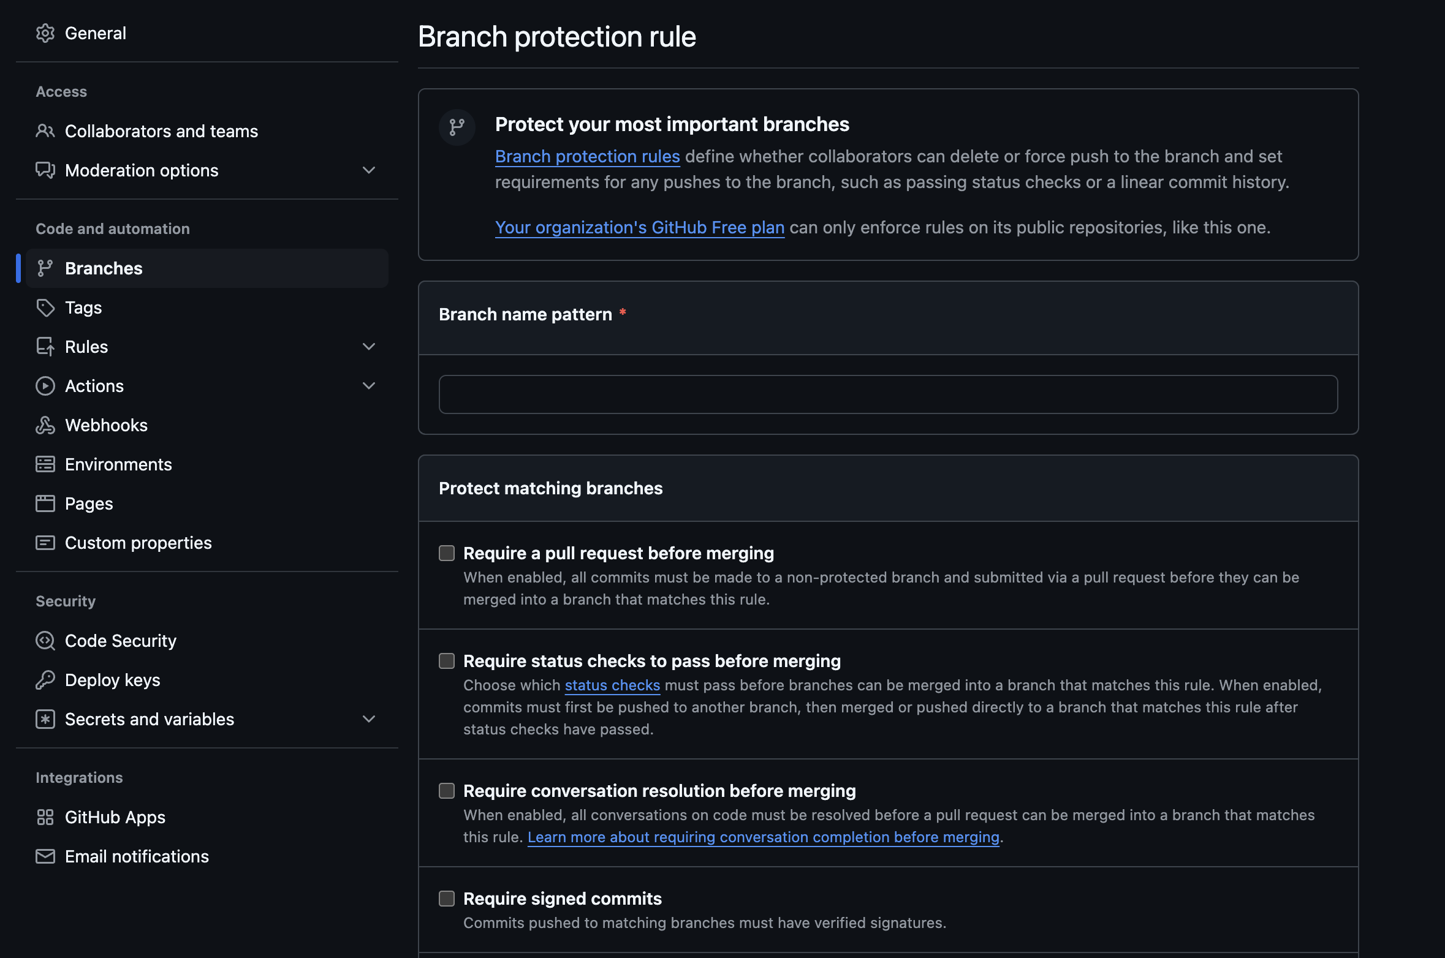Click the Code Security shield icon
The image size is (1445, 958).
45,641
